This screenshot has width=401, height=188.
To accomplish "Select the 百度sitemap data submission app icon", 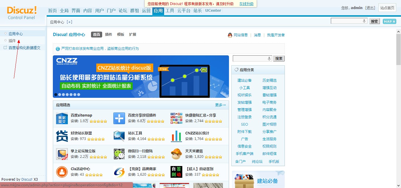I will click(x=62, y=118).
